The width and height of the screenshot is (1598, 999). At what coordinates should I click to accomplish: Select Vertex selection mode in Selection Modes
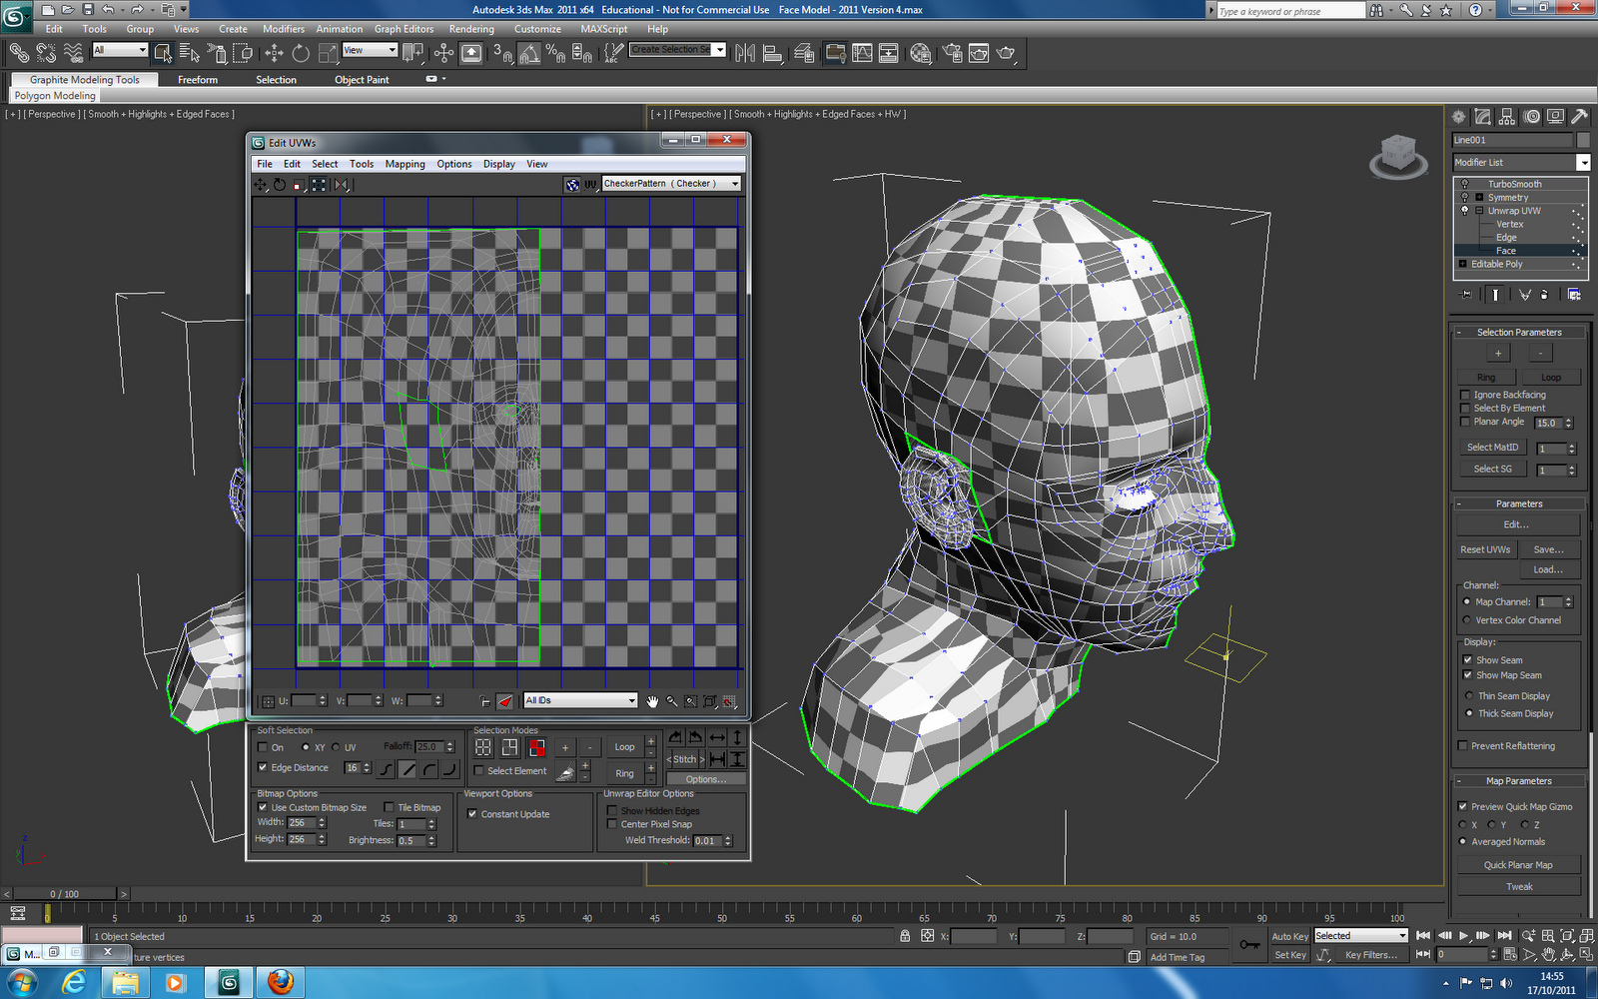click(x=483, y=747)
